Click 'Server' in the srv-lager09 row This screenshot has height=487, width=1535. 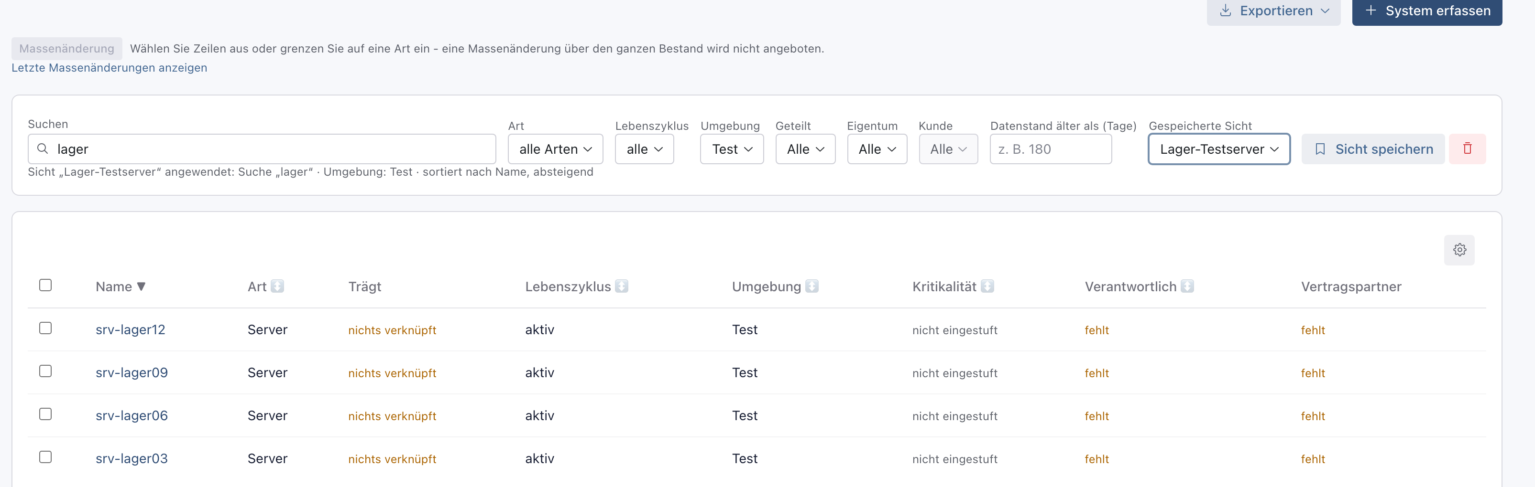point(268,372)
